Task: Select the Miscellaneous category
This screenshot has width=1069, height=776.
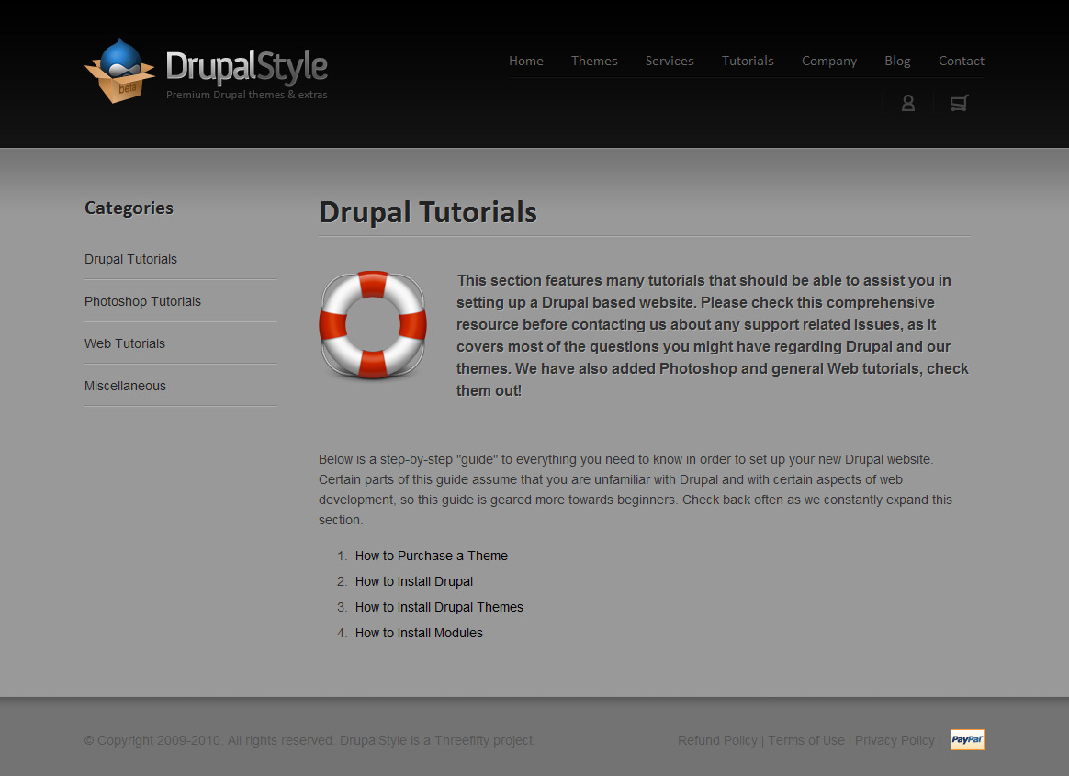Action: point(126,386)
